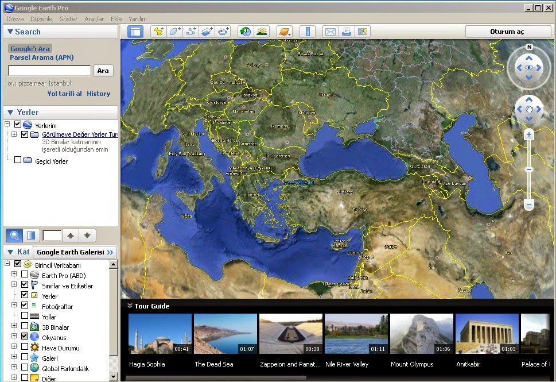
Task: Collapse the Search panel triangle
Action: (10, 32)
